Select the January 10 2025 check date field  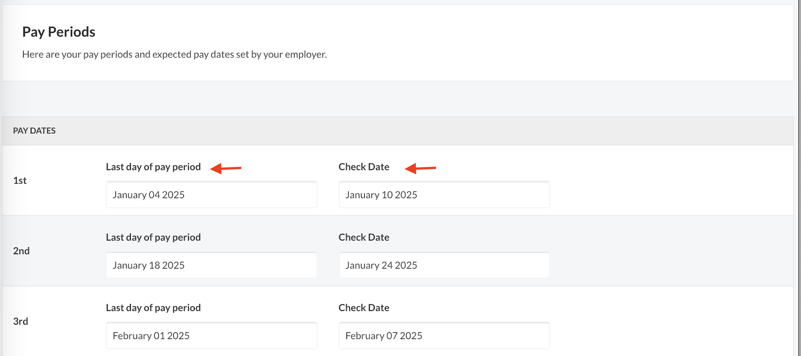pyautogui.click(x=444, y=195)
